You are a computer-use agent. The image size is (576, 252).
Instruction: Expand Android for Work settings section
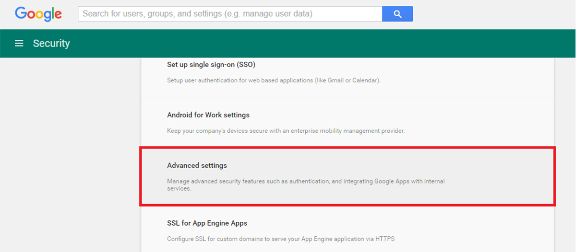(208, 115)
